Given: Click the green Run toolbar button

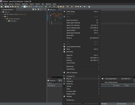Looking at the screenshot, I should pos(46,7).
